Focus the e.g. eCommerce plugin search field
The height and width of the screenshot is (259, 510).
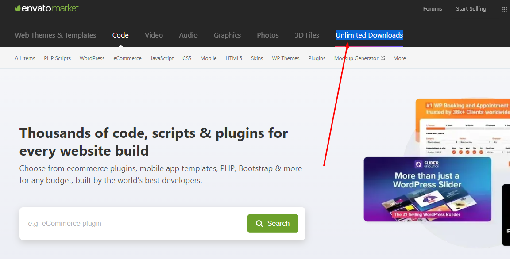click(133, 224)
